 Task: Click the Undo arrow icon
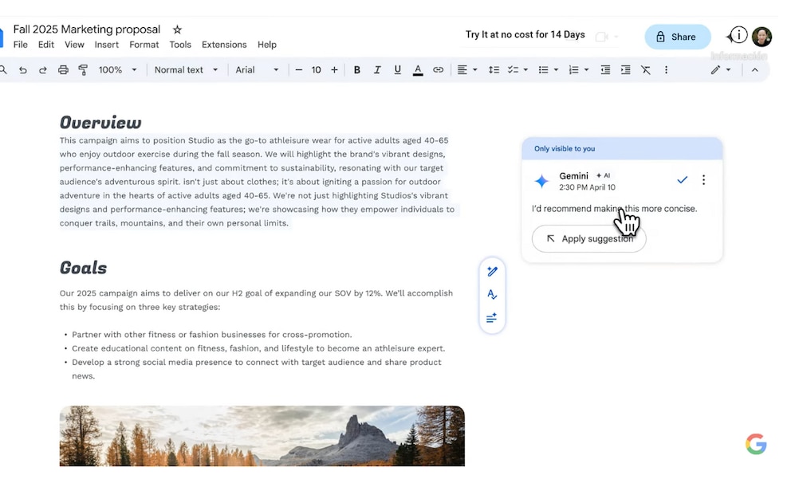22,70
